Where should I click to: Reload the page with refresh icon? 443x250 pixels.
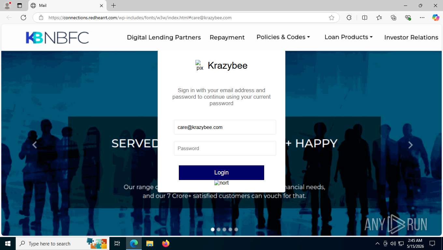coord(23,18)
